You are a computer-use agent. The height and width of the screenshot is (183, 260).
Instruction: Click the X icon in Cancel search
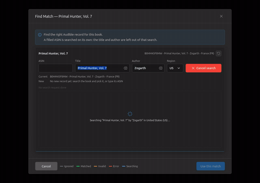tap(193, 68)
